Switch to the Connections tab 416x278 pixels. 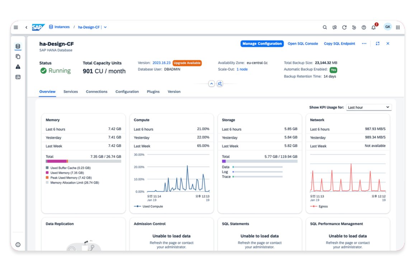pos(96,92)
